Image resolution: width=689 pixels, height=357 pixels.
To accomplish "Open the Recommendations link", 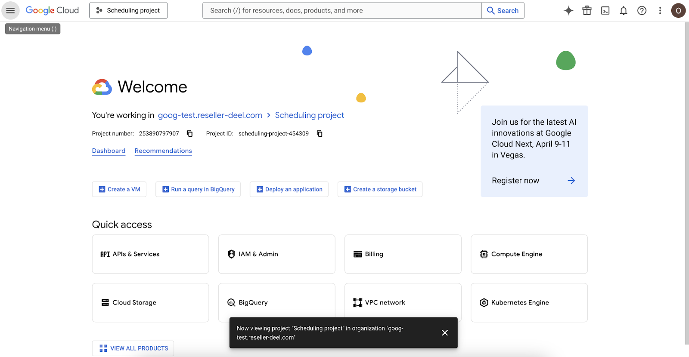I will [x=163, y=151].
